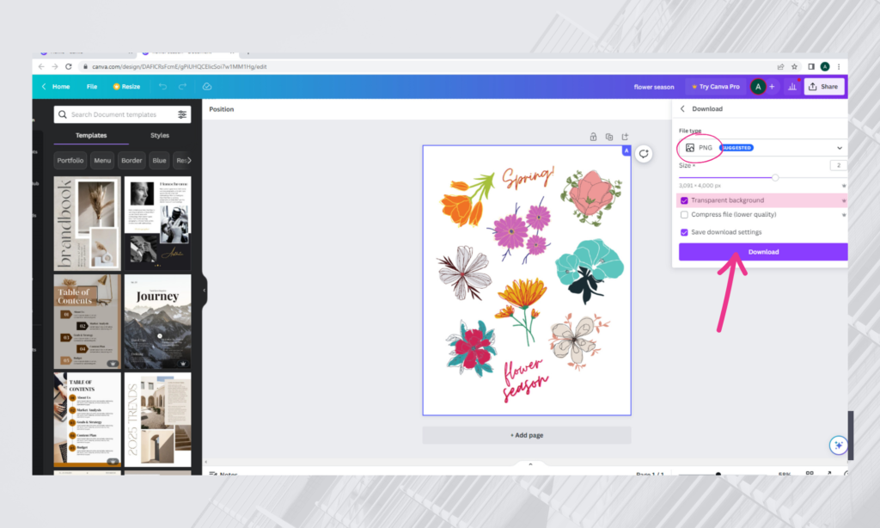Screen dimensions: 880x528
Task: Click the grid view icon in bottom bar
Action: click(x=810, y=473)
